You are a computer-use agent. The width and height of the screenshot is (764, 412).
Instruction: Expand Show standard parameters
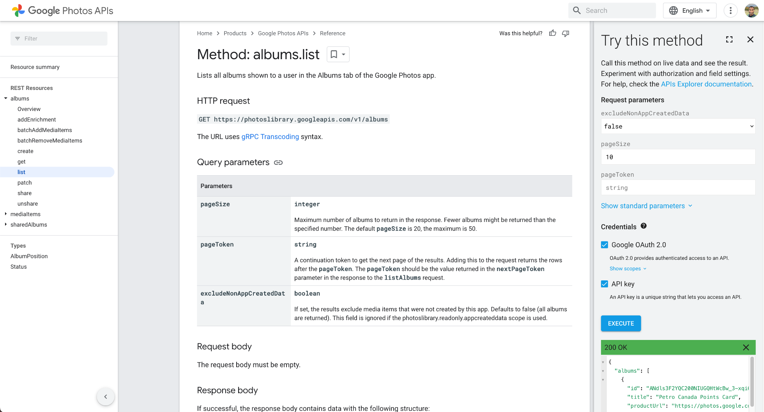point(646,206)
